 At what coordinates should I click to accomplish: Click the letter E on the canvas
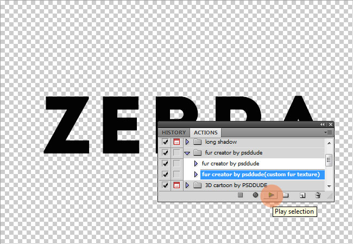coord(121,125)
